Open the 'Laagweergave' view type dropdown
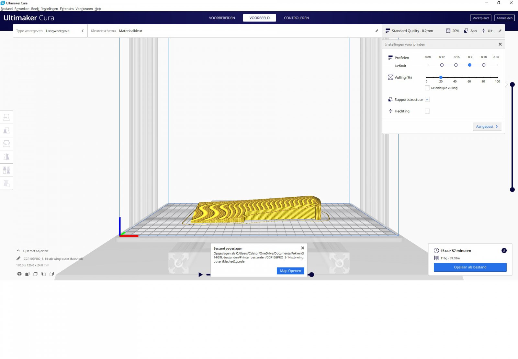The image size is (518, 359). [58, 31]
